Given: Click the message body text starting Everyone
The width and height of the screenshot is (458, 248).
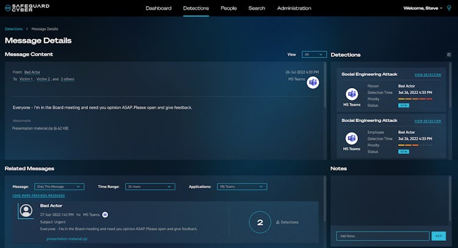Looking at the screenshot, I should coord(102,108).
